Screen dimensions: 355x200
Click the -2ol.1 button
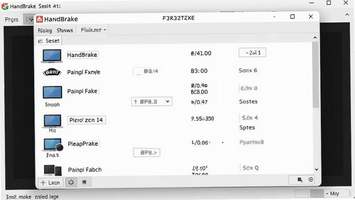coord(252,52)
